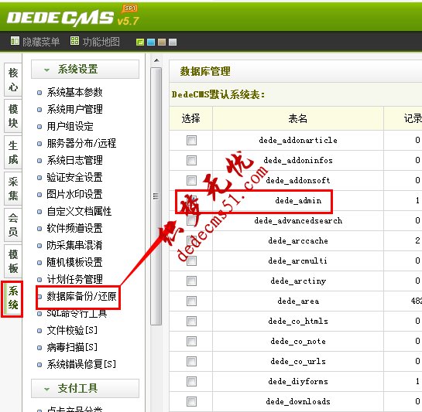Select the tan theme color swatch
The height and width of the screenshot is (412, 422).
tap(162, 43)
